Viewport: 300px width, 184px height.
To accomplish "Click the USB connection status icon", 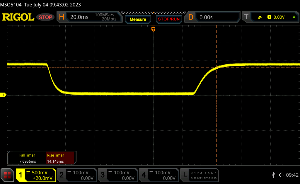I will click(x=273, y=175).
